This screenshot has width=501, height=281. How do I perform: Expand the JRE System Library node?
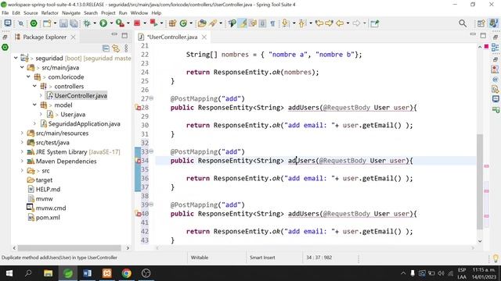(x=22, y=152)
